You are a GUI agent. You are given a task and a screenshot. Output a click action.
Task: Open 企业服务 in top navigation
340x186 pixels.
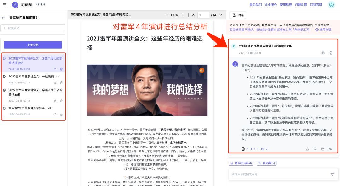271,4
